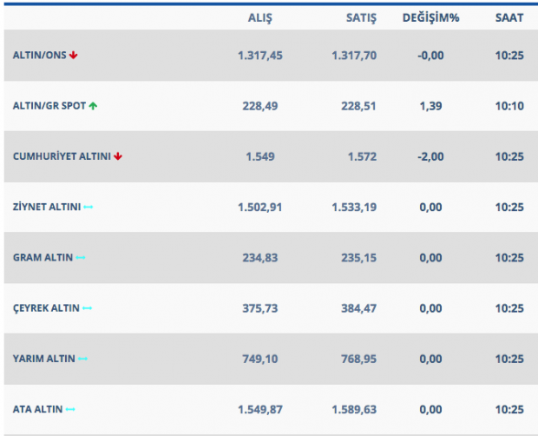This screenshot has height=436, width=538.
Task: Open the CUMHURİYET ALTINI link
Action: click(62, 156)
